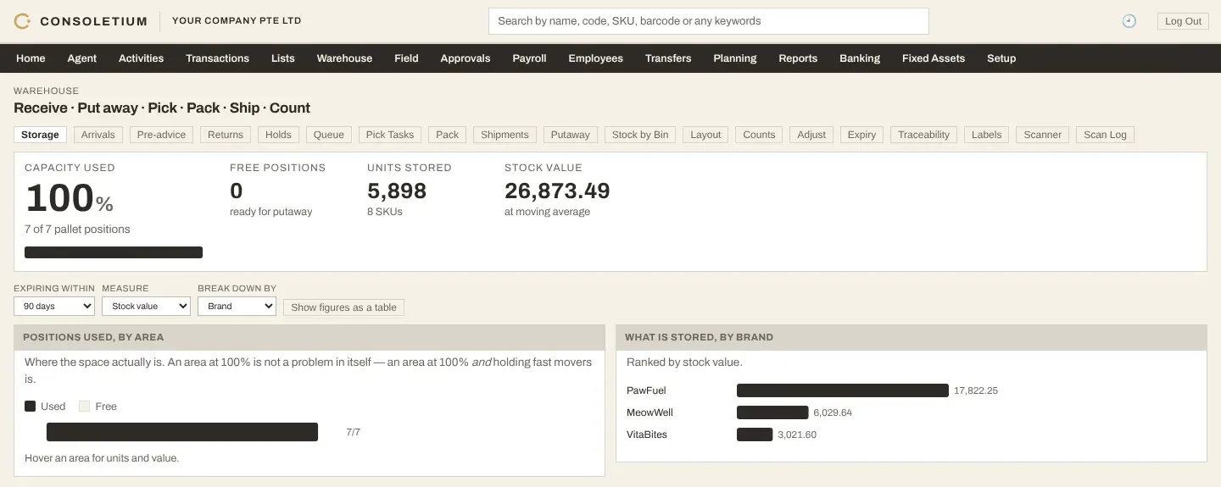
Task: Click the PawFuel brand label
Action: click(x=646, y=390)
